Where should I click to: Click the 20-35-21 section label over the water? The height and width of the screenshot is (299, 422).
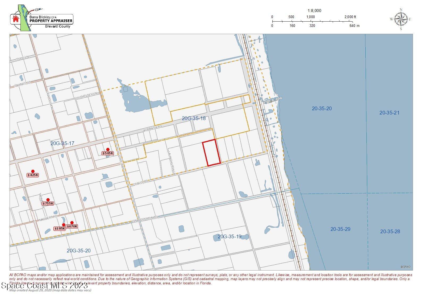point(389,113)
